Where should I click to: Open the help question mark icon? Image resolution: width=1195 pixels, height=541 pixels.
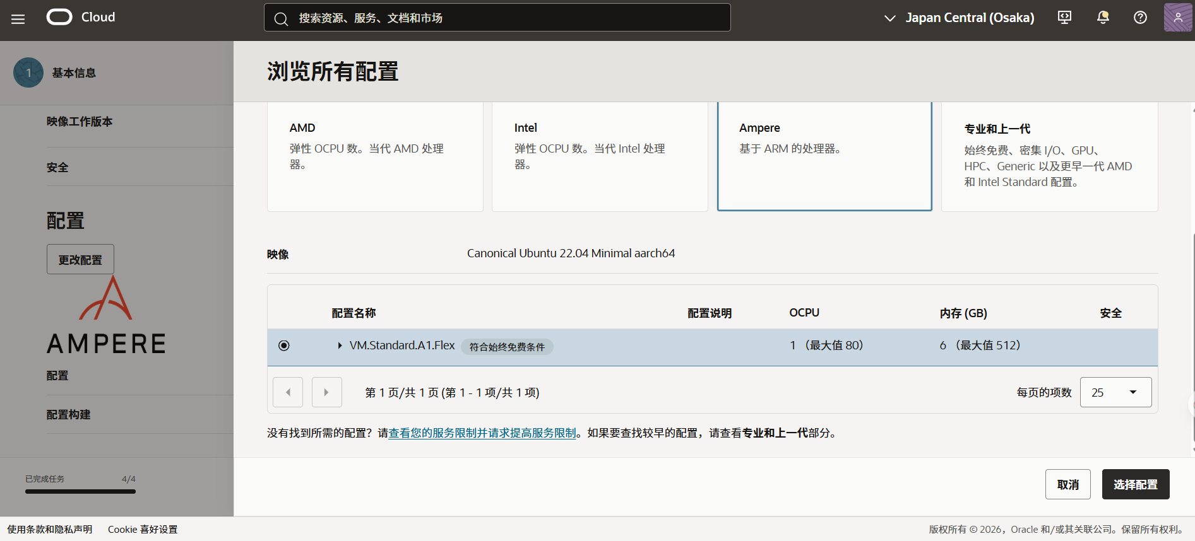point(1140,18)
